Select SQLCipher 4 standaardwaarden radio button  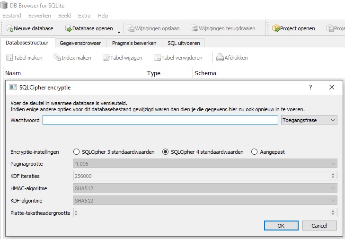pyautogui.click(x=165, y=152)
